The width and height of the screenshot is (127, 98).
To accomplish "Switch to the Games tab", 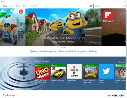I will (x=18, y=6).
